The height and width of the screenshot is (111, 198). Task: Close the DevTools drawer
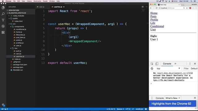[x=195, y=98]
